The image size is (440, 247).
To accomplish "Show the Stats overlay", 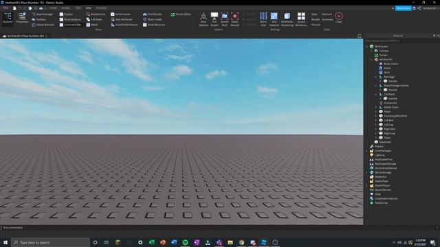I will tap(314, 14).
